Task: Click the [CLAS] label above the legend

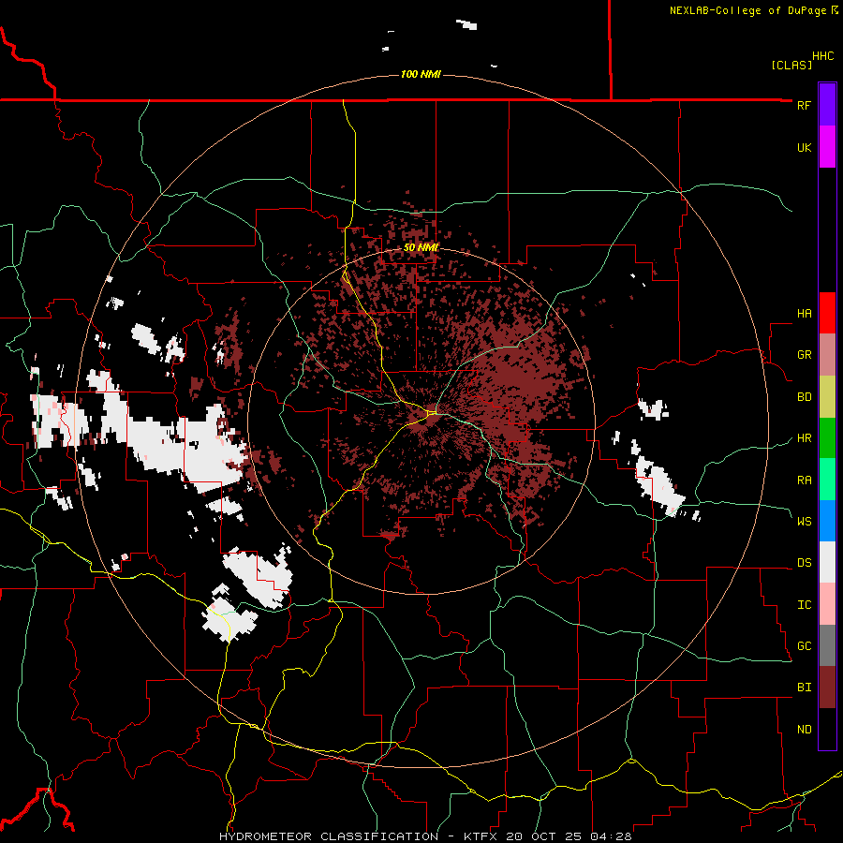Action: point(791,65)
